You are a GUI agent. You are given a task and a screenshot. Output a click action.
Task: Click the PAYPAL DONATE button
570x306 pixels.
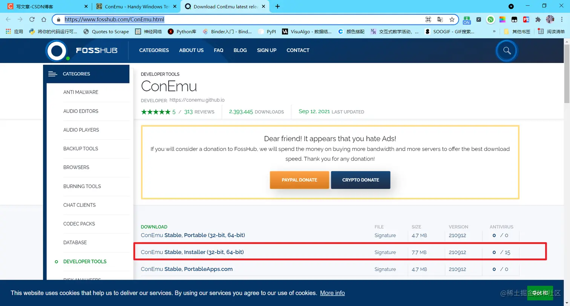pos(299,180)
